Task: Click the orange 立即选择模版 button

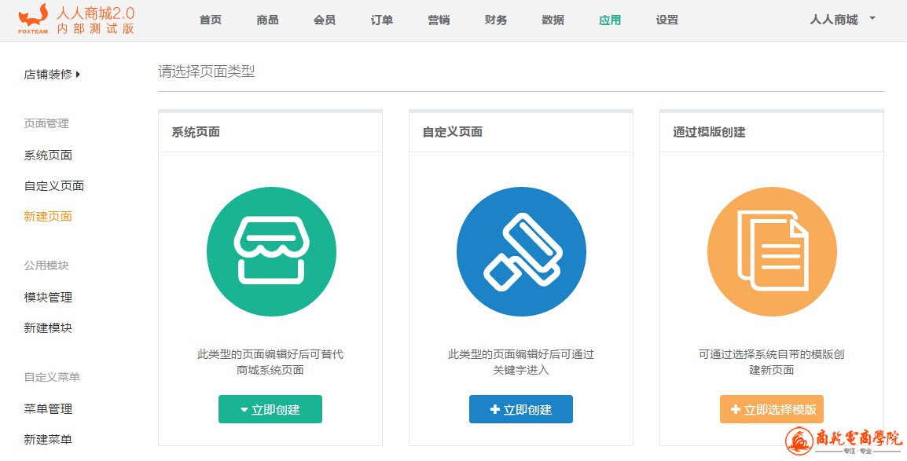Action: tap(772, 409)
